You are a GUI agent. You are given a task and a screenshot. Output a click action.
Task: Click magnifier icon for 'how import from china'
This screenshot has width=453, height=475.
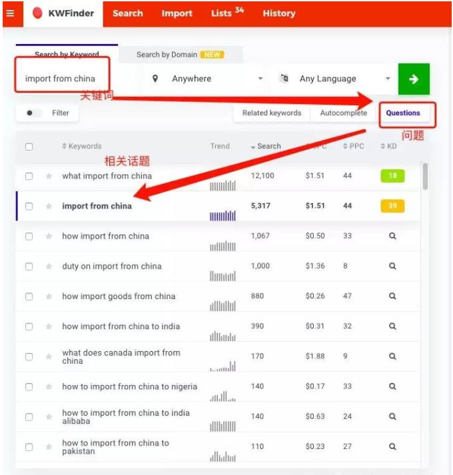[392, 237]
